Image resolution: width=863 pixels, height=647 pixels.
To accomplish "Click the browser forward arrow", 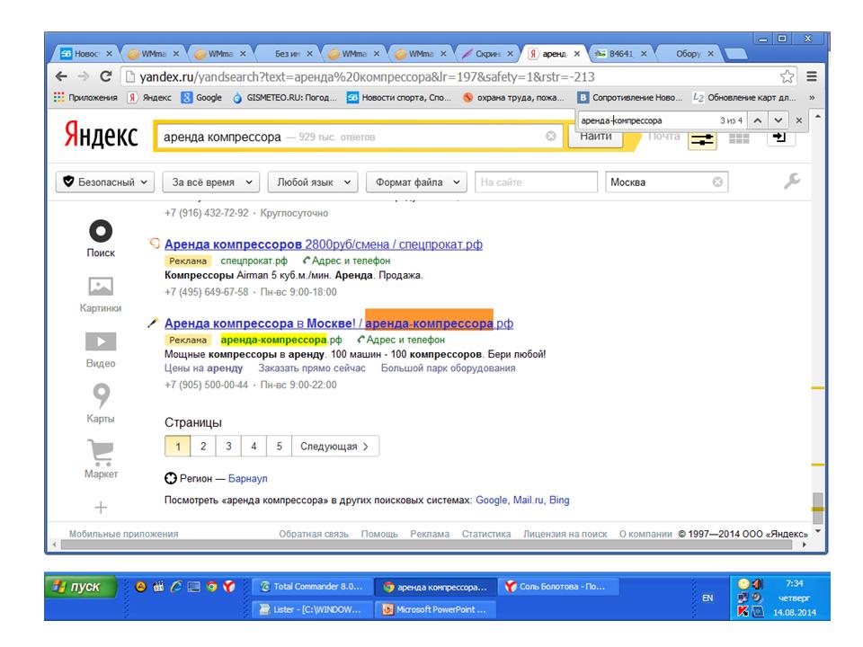I will [x=83, y=76].
